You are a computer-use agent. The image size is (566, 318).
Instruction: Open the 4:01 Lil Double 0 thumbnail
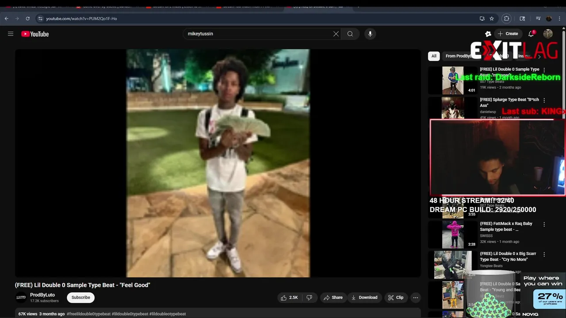point(453,80)
